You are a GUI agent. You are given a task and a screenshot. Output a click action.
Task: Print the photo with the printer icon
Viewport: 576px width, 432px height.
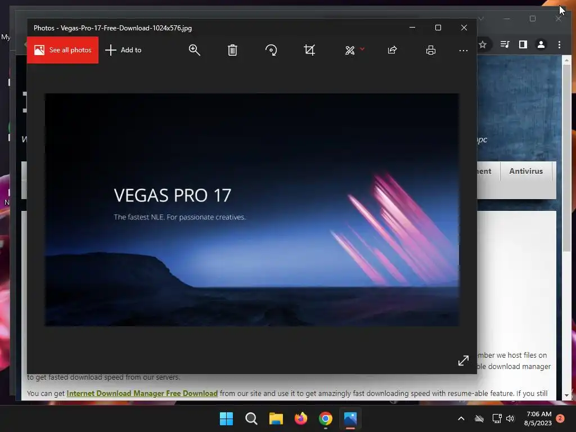pos(431,50)
